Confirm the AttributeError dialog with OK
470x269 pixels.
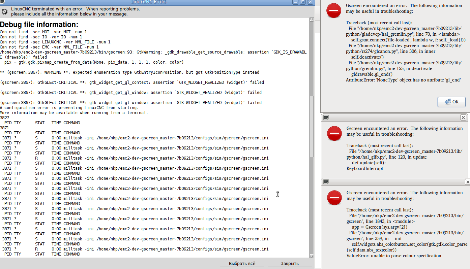click(451, 102)
